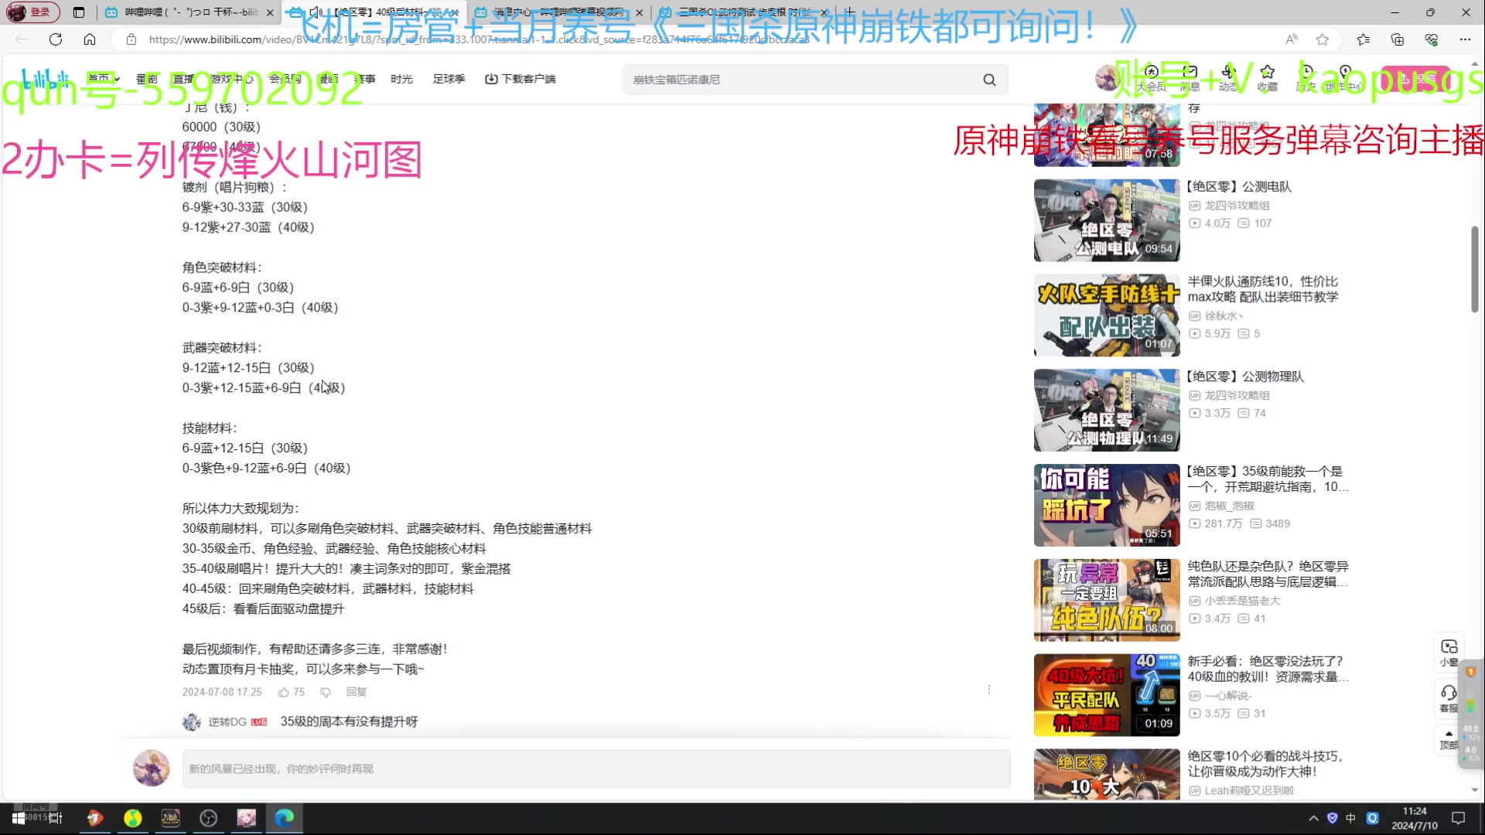
Task: Reply (回复) to the top comment
Action: point(357,692)
